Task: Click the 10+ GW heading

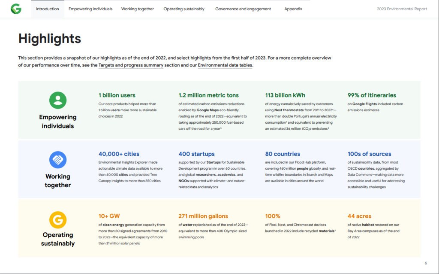Action: 109,216
